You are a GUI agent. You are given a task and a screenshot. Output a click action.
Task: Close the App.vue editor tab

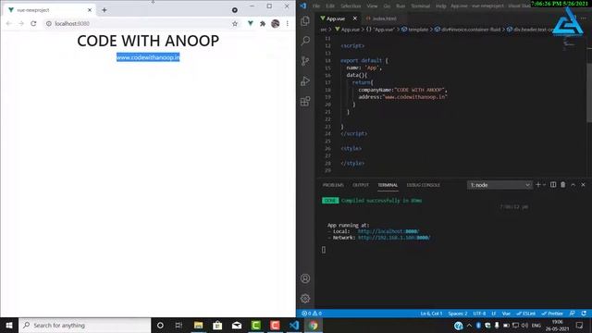[355, 18]
